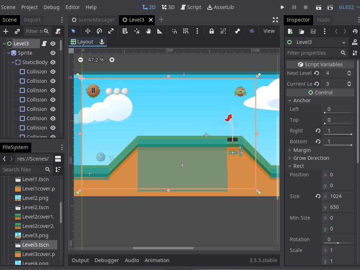Click the Next Level stepper arrows
The height and width of the screenshot is (270, 360).
point(349,73)
